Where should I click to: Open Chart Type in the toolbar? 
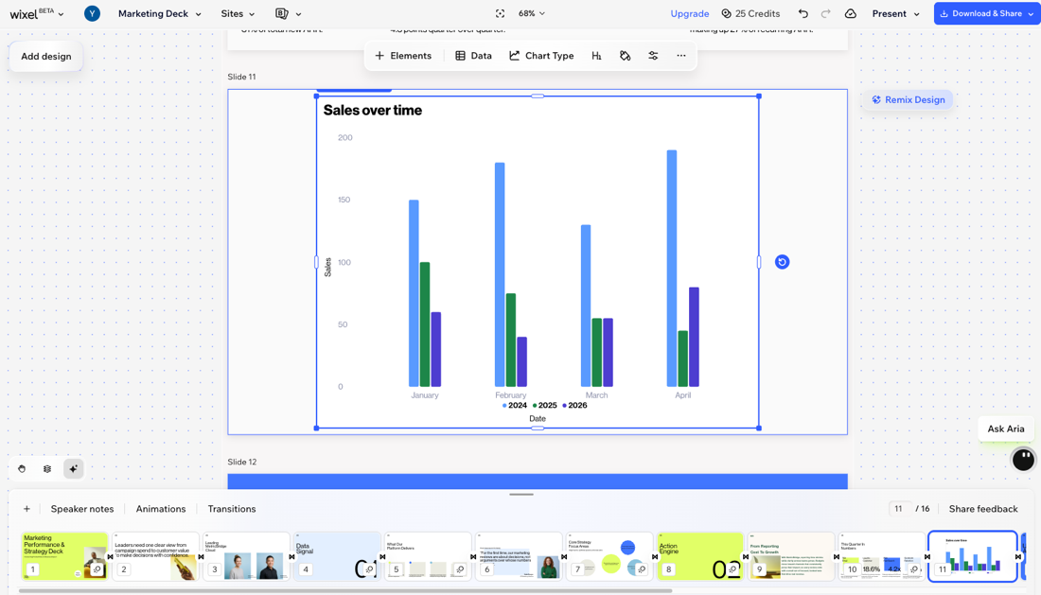click(541, 56)
